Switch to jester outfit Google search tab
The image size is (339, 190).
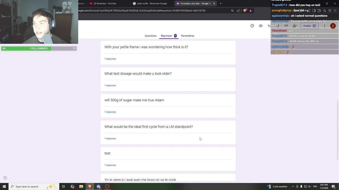pos(151,3)
